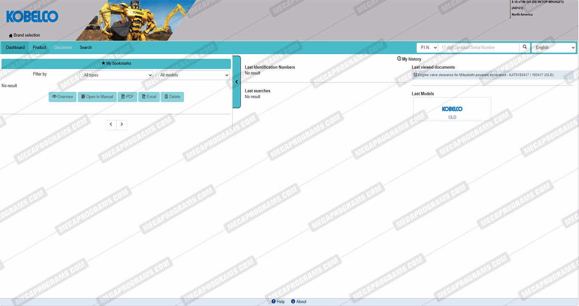This screenshot has height=306, width=579.
Task: Expand the All models filter dropdown
Action: (x=192, y=75)
